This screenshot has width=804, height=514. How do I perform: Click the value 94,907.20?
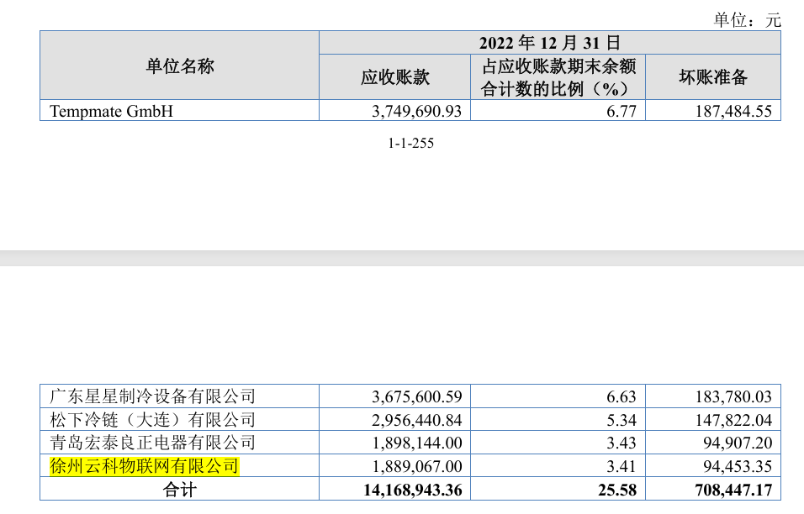pyautogui.click(x=738, y=443)
